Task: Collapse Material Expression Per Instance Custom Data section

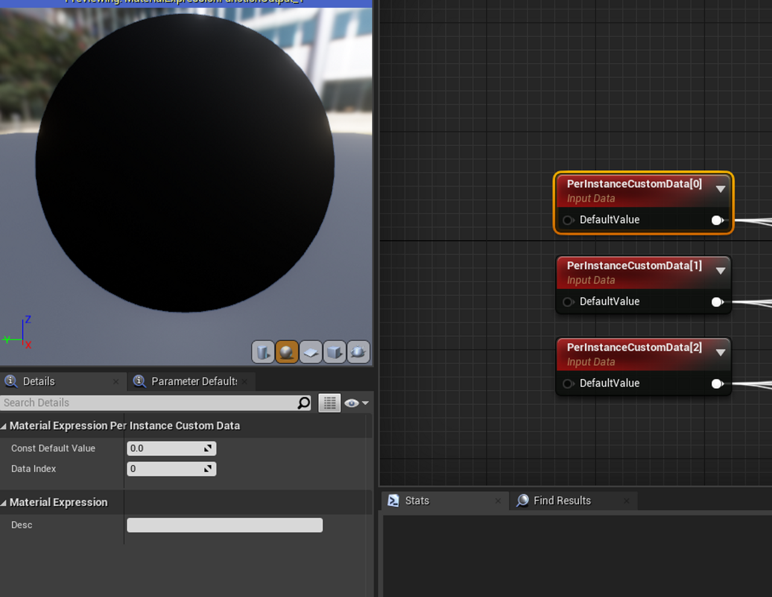Action: click(x=4, y=426)
